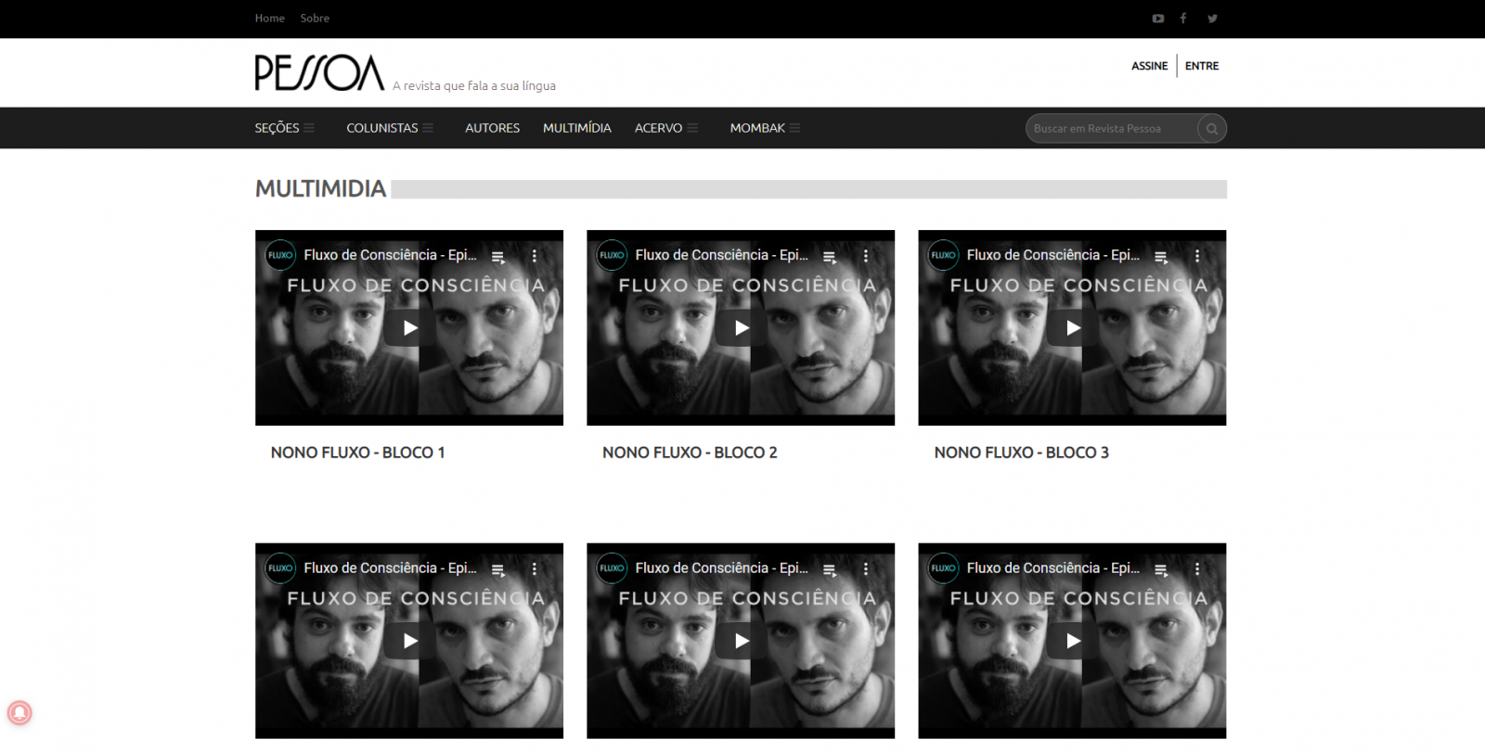Viewport: 1485px width, 752px height.
Task: Click the Assine link
Action: pos(1149,66)
